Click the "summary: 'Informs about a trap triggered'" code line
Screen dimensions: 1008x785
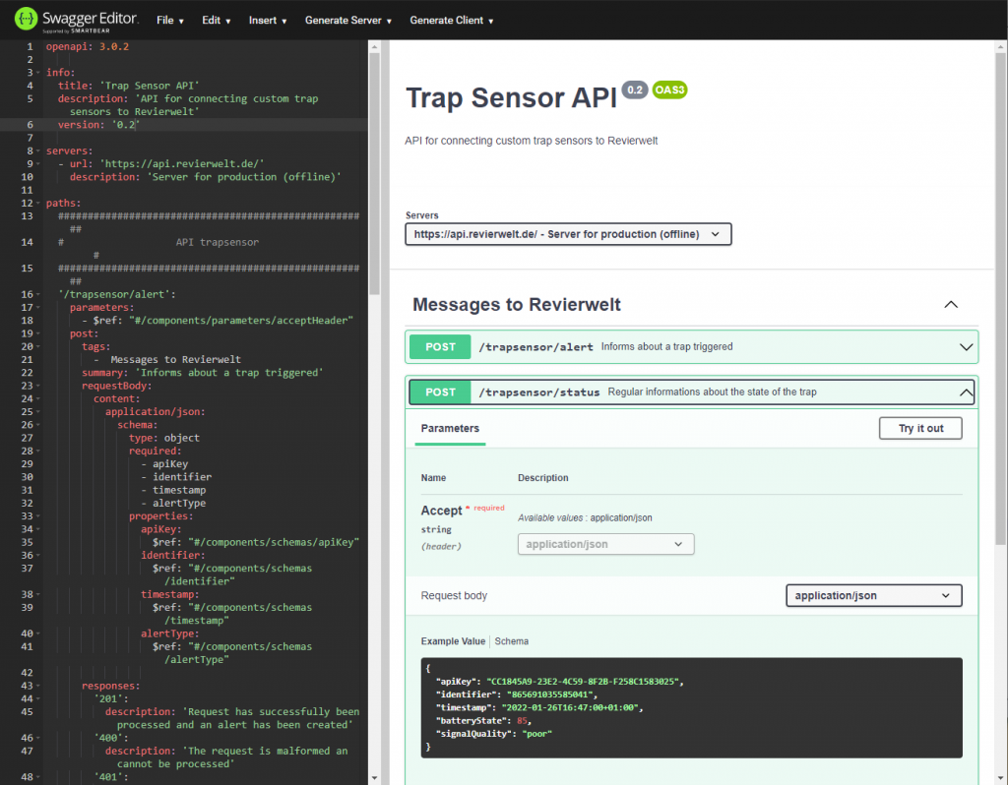[x=203, y=373]
